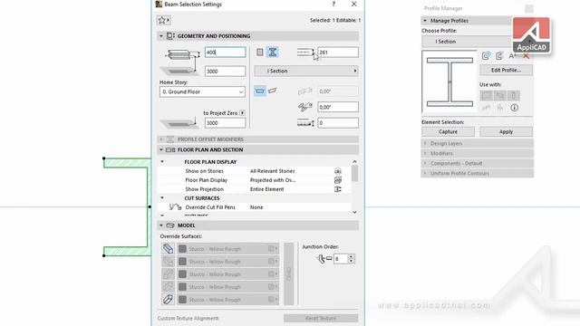Viewport: 580px width, 326px height.
Task: Toggle the second surface override icon
Action: click(x=168, y=262)
